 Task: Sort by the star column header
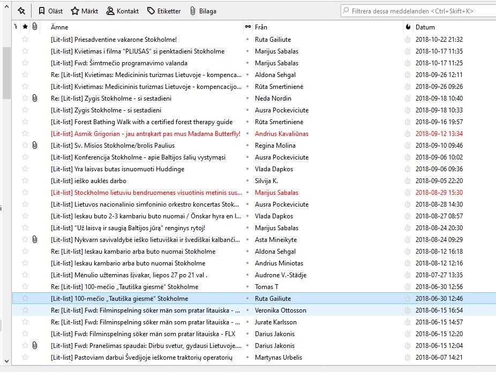(25, 27)
